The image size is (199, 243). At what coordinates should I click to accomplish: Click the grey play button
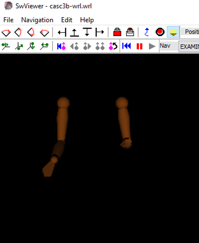click(152, 46)
